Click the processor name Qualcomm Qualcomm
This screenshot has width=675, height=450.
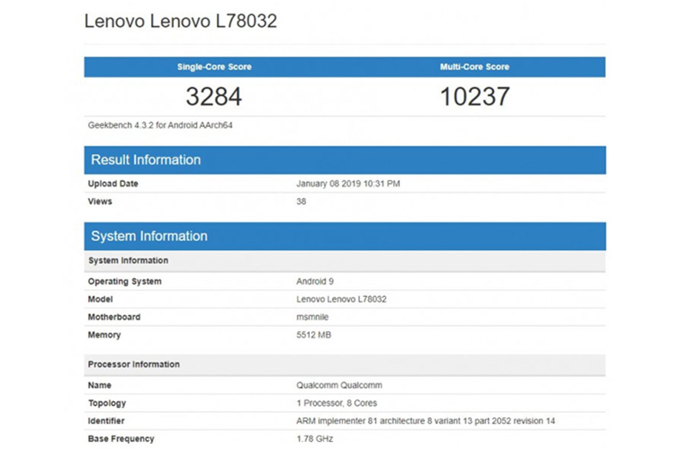coord(339,385)
